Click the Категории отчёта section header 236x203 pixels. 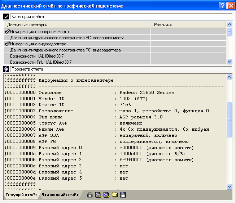pos(121,17)
